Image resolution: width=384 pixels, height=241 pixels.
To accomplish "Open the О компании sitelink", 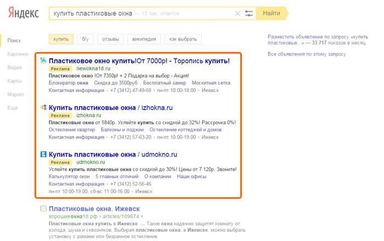I will [157, 176].
